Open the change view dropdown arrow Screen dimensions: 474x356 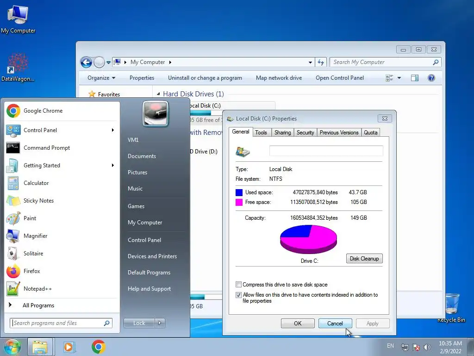399,78
